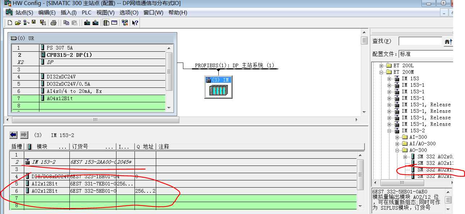This screenshot has height=214, width=465.
Task: Select the IM 153-2 station icon on PROFIBUS
Action: coord(218,87)
